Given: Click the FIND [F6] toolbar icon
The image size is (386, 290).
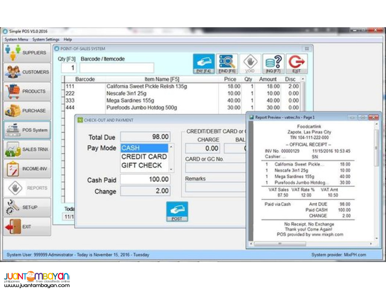Looking at the screenshot, I should pos(227,64).
